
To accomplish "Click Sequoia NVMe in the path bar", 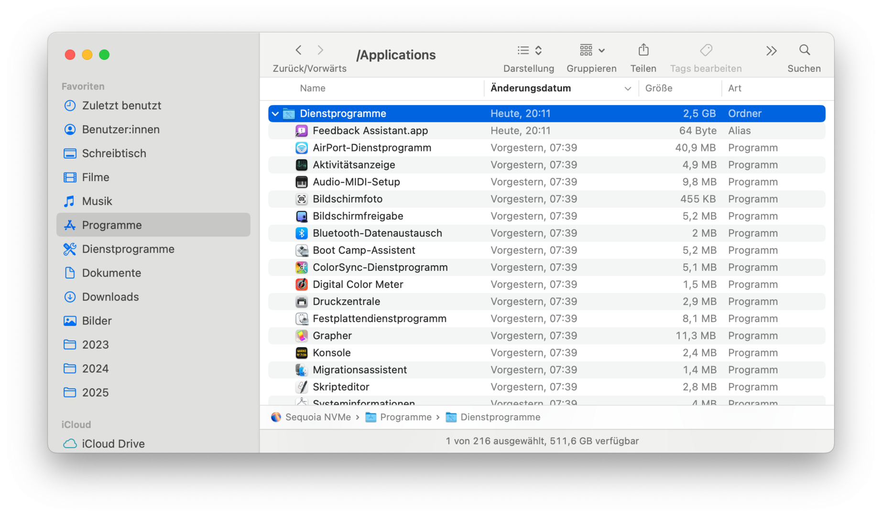I will click(318, 418).
